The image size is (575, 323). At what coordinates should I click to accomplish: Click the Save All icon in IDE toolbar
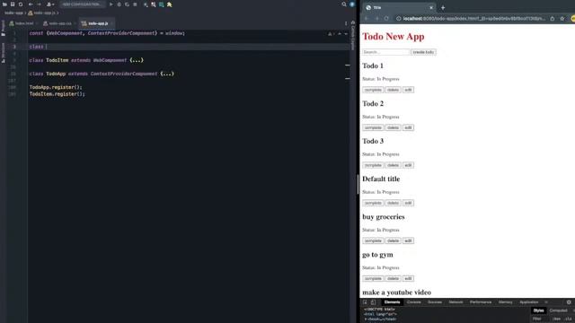coord(13,4)
